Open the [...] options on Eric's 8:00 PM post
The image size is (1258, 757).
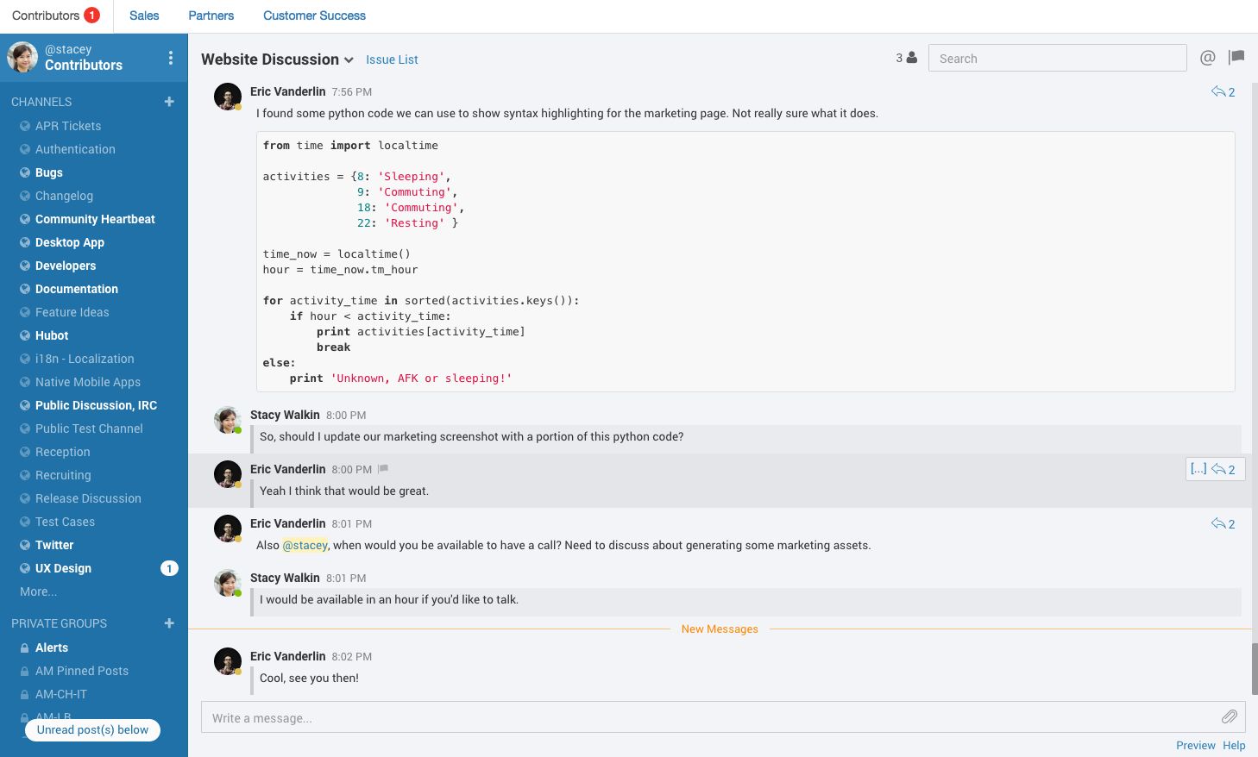pos(1198,469)
